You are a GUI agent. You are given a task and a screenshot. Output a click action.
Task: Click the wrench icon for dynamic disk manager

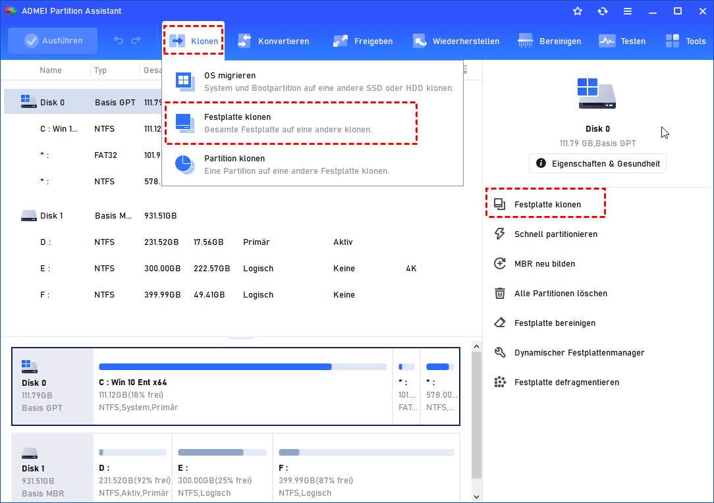tap(499, 352)
